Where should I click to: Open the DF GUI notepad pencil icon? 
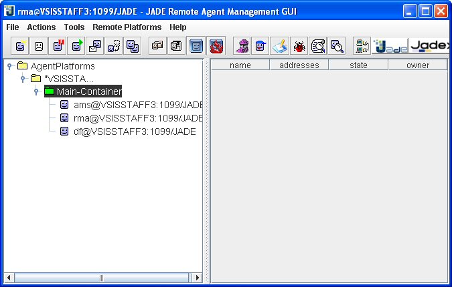[280, 45]
